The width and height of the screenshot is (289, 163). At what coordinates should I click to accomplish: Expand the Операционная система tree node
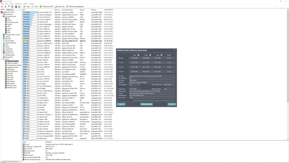click(2, 34)
